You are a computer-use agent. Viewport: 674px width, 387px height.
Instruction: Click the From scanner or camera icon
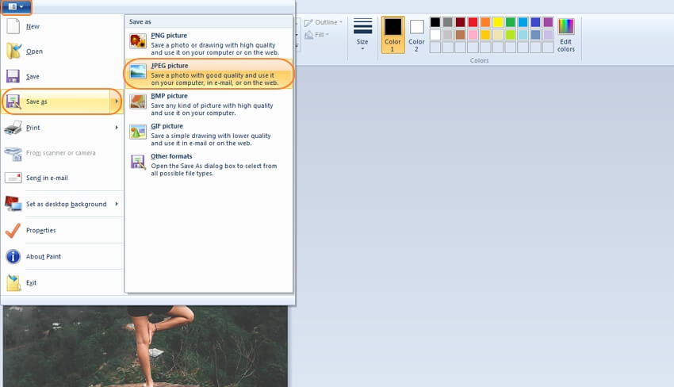pyautogui.click(x=13, y=153)
